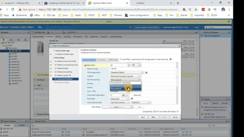Click the Advanced link for flash read cache
Image resolution: width=244 pixels, height=137 pixels.
pos(137,95)
